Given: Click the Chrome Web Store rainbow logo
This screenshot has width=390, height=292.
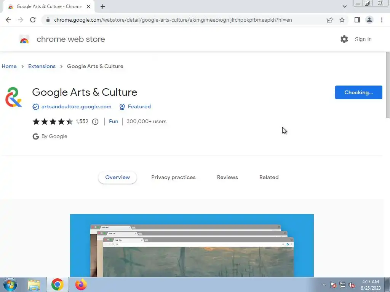Looking at the screenshot, I should (x=24, y=39).
